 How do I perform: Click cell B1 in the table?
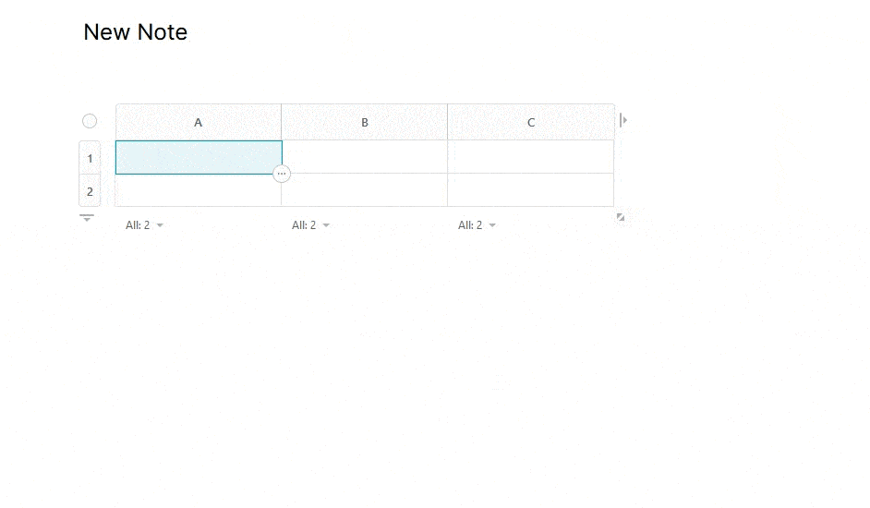(365, 157)
